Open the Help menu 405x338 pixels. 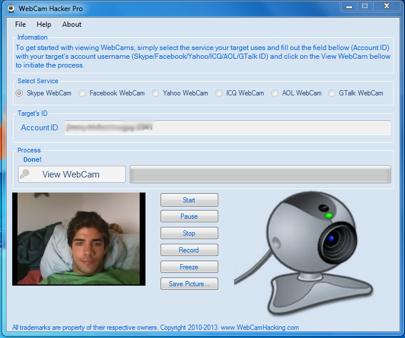click(44, 24)
